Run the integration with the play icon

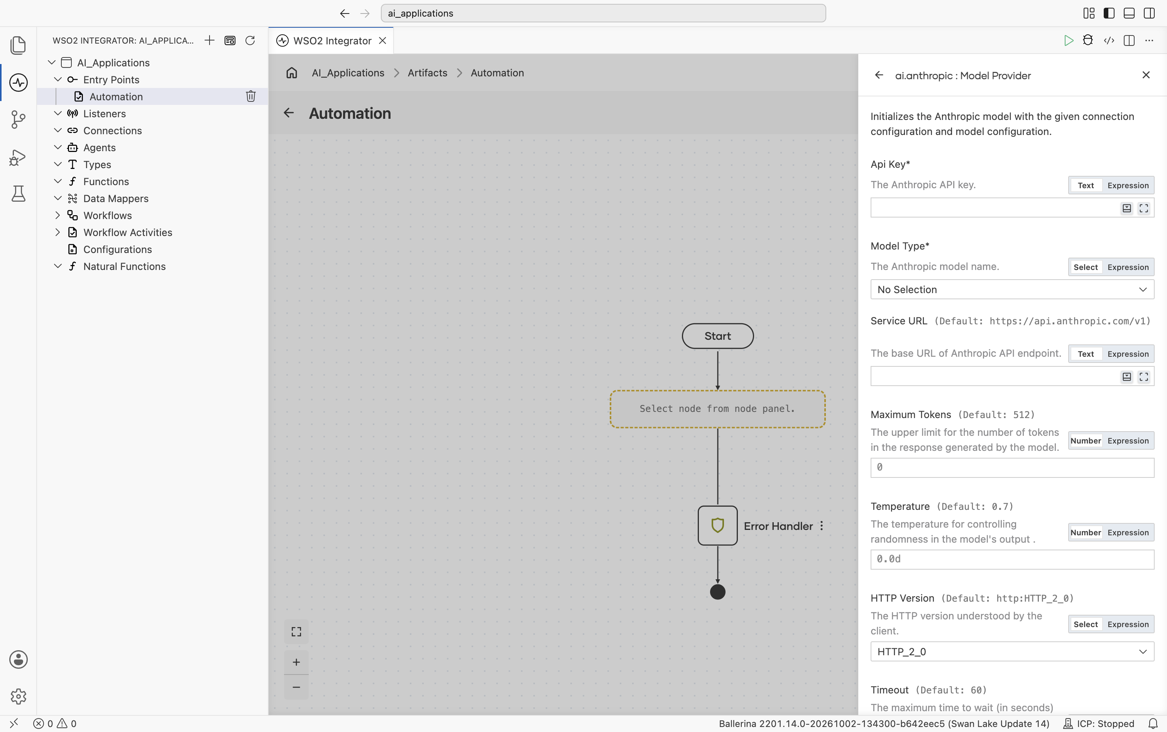(1068, 40)
